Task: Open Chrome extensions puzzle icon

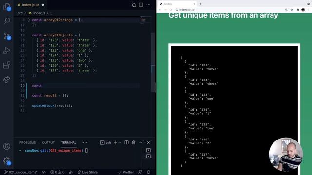Action: (298, 10)
